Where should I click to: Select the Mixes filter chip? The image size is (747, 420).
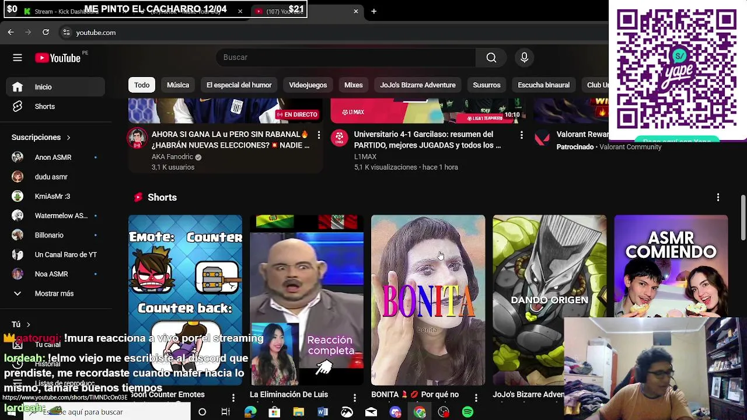coord(353,85)
